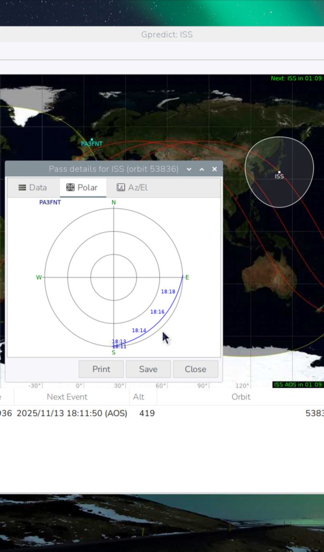Click the 'Next: ISS in 01:09' map text

coord(297,78)
